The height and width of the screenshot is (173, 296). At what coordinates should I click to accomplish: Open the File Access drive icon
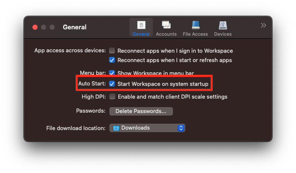click(195, 25)
